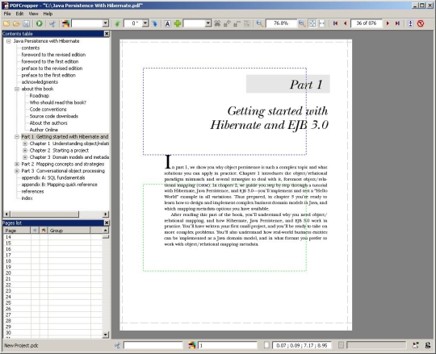Click the text 'A' icon in the toolbar
The image size is (436, 354).
point(167,23)
